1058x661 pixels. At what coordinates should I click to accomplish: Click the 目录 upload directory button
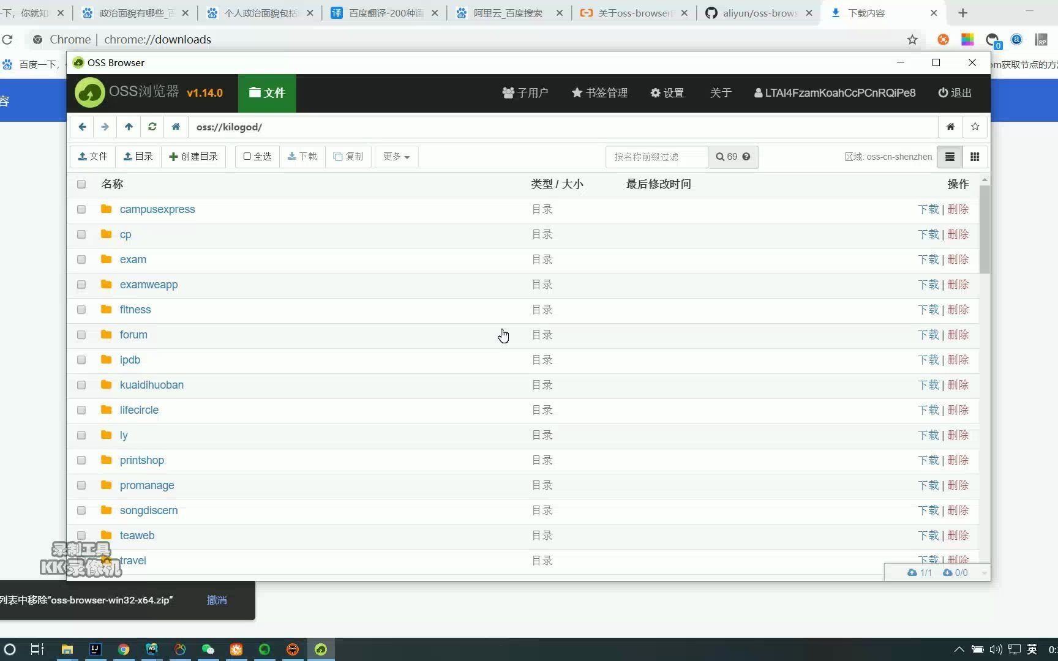point(138,157)
